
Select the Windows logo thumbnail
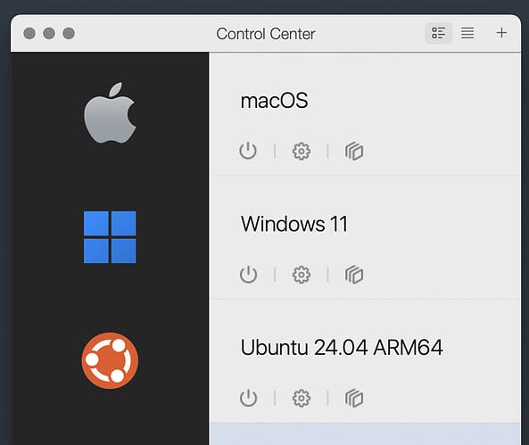tap(110, 237)
